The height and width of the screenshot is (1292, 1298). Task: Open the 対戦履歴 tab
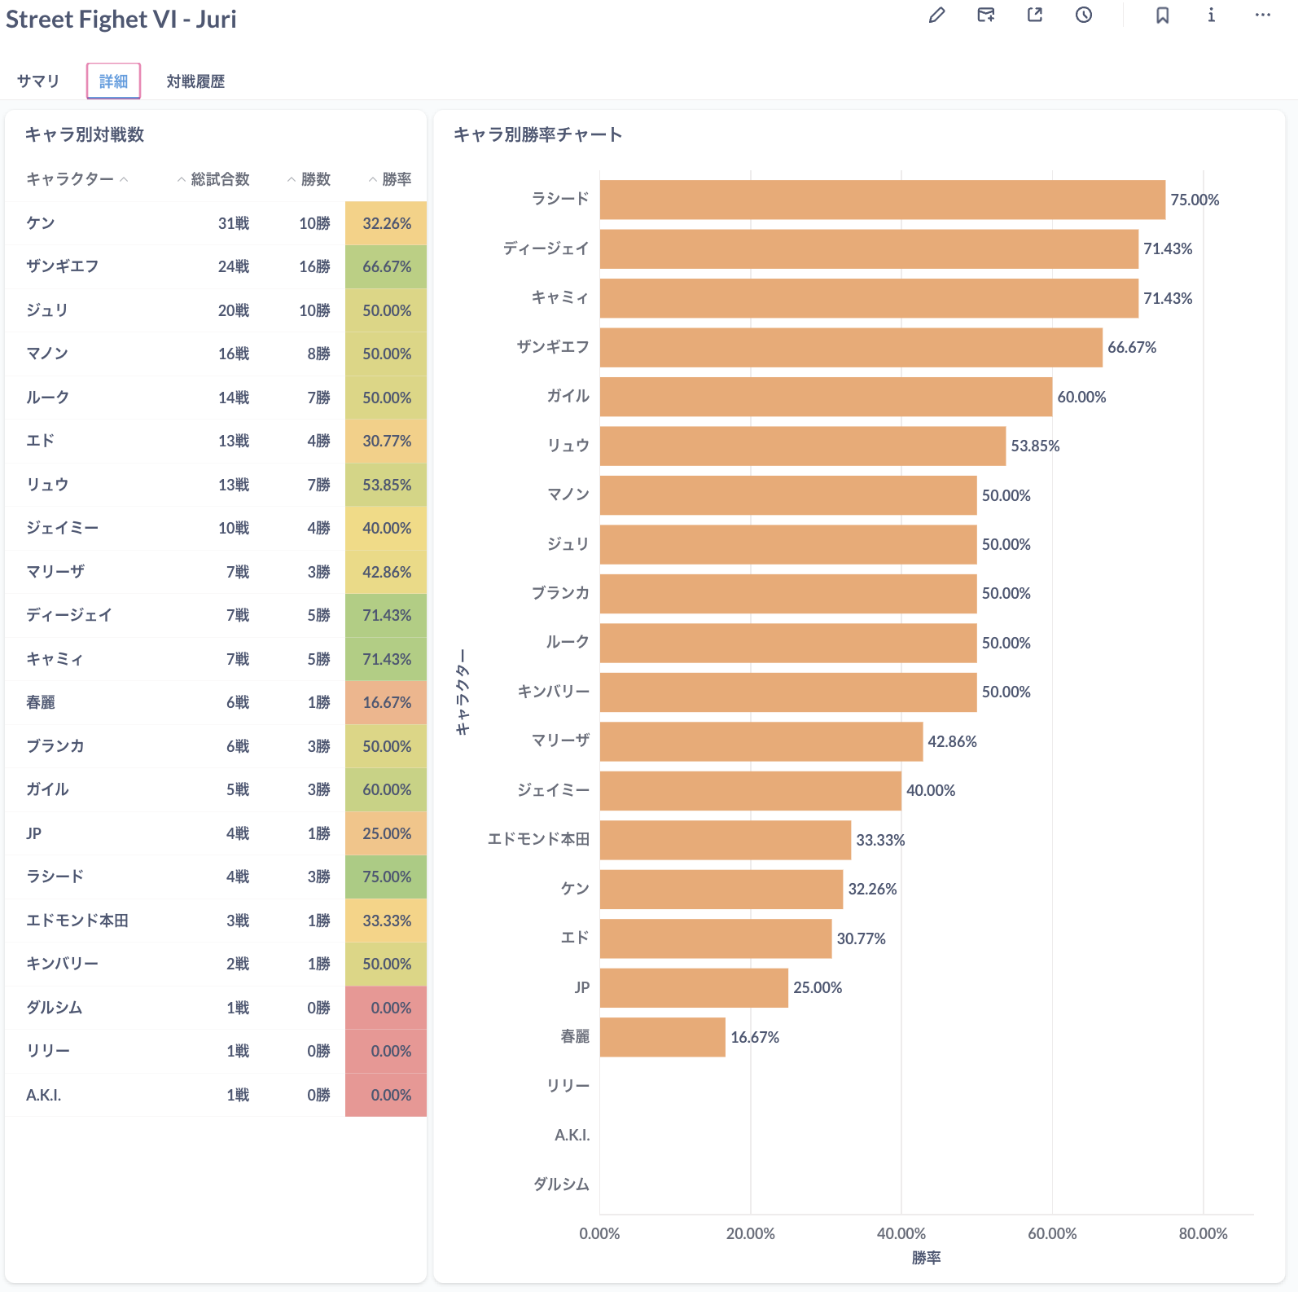(195, 81)
